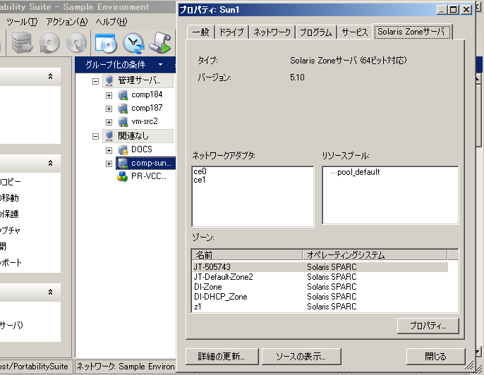Click the server migration toolbar icon

tap(22, 42)
